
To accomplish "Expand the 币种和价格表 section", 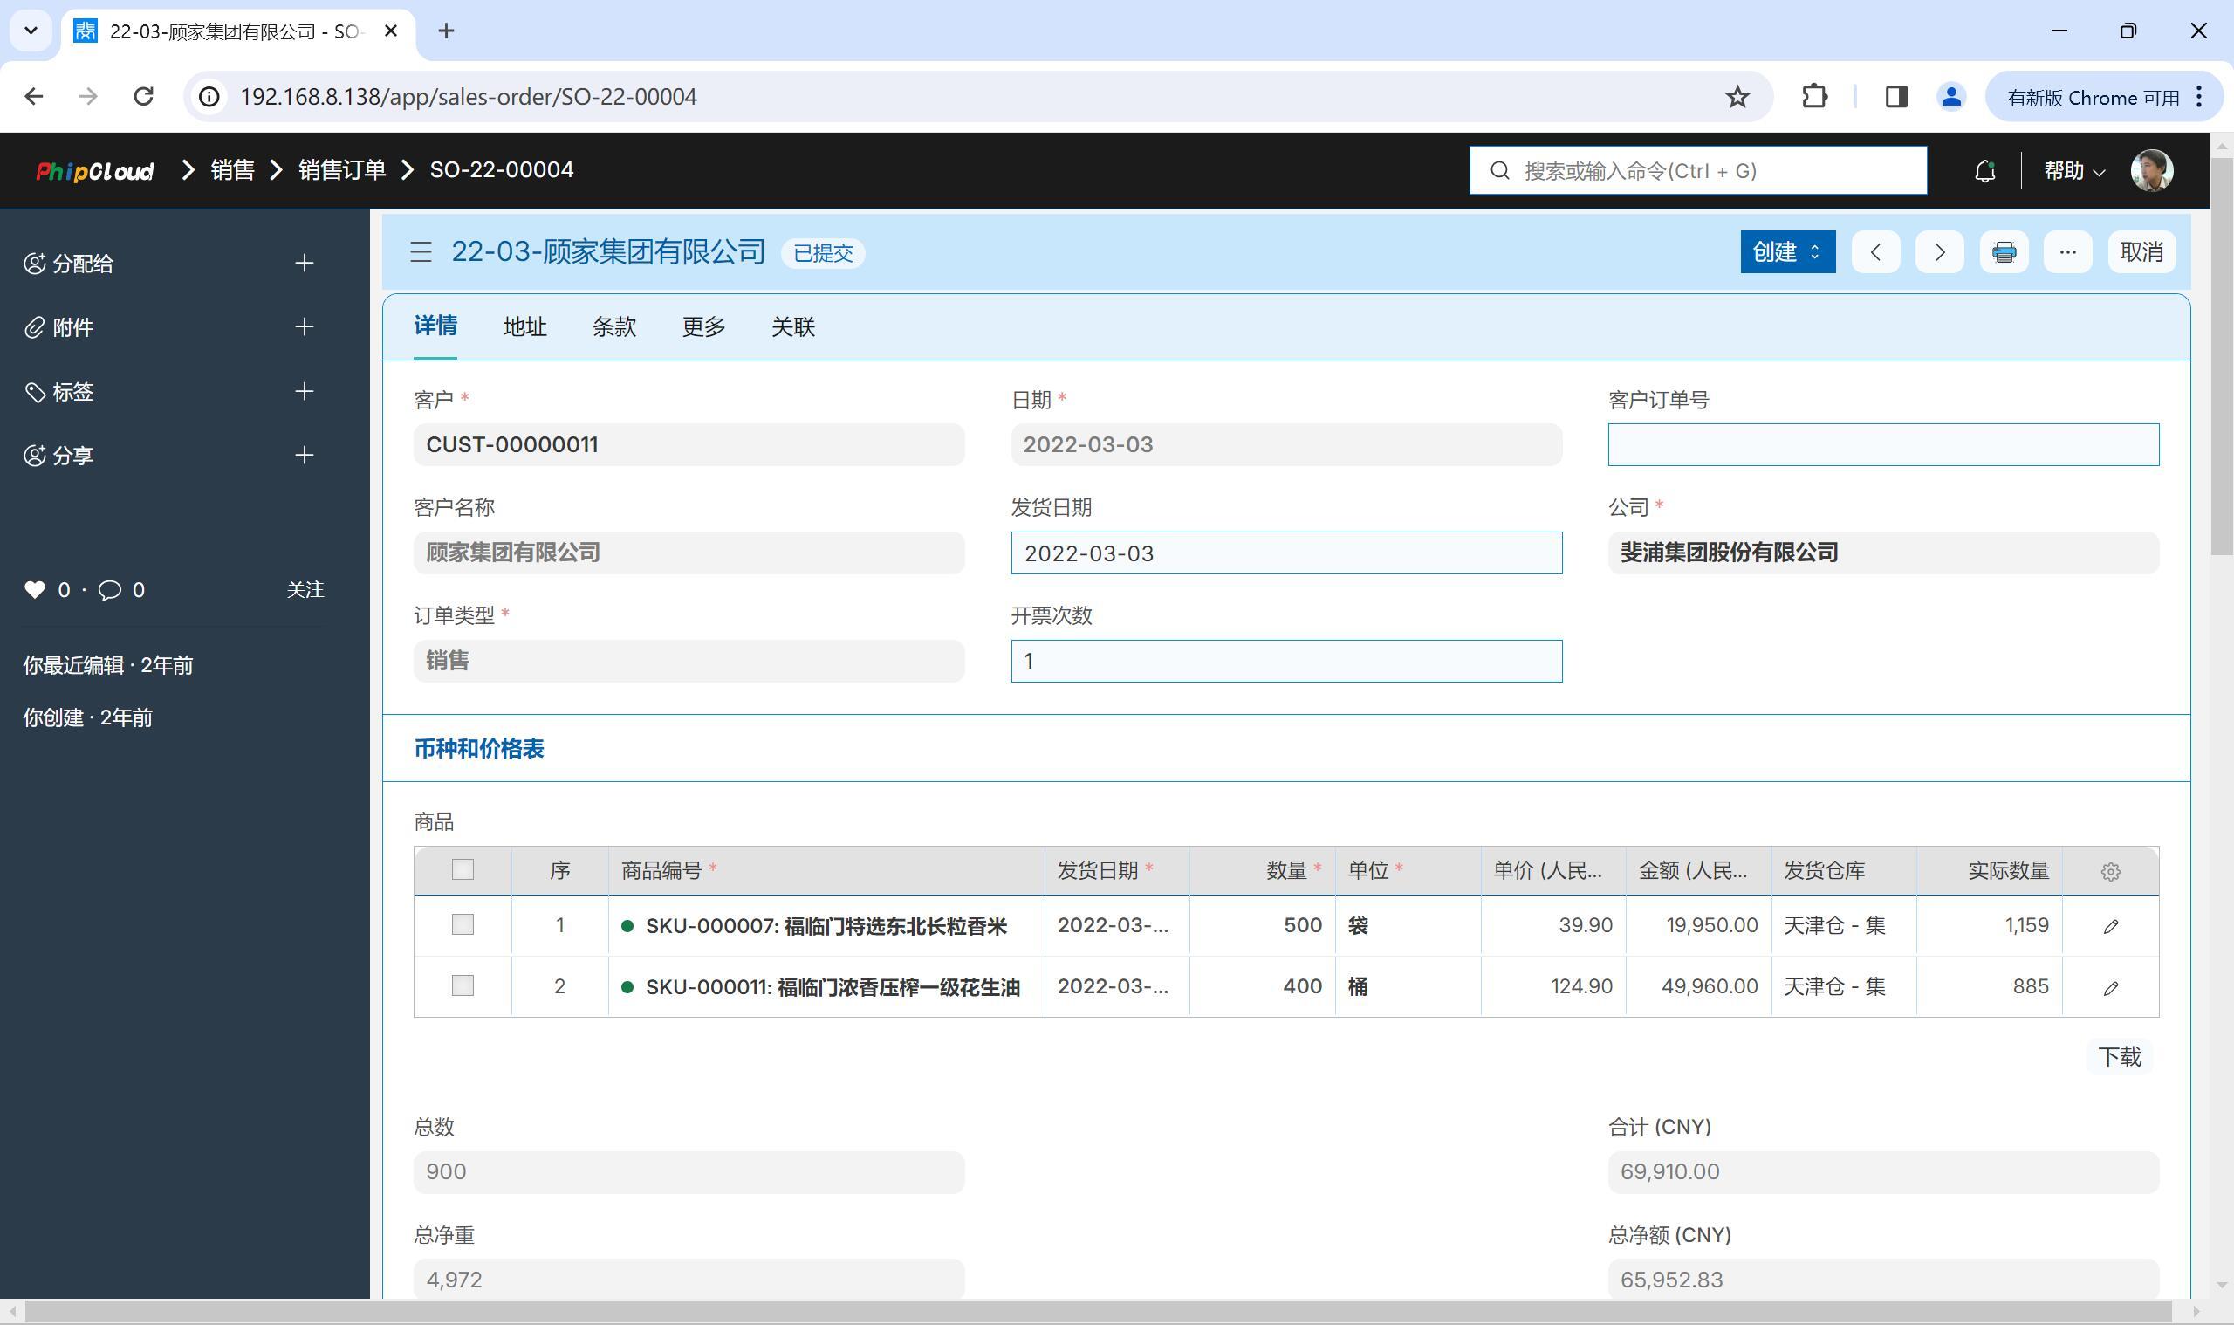I will 479,749.
